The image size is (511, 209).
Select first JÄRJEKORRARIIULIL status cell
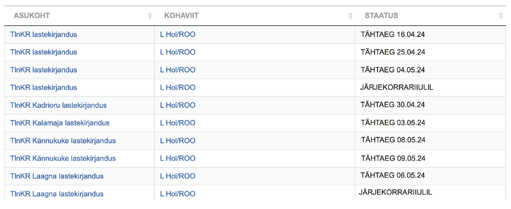[x=431, y=88]
